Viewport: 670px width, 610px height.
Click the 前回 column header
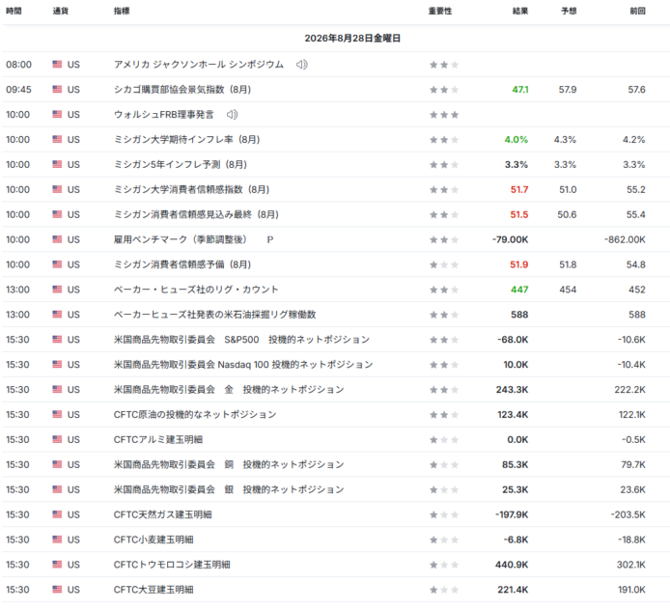[x=637, y=12]
